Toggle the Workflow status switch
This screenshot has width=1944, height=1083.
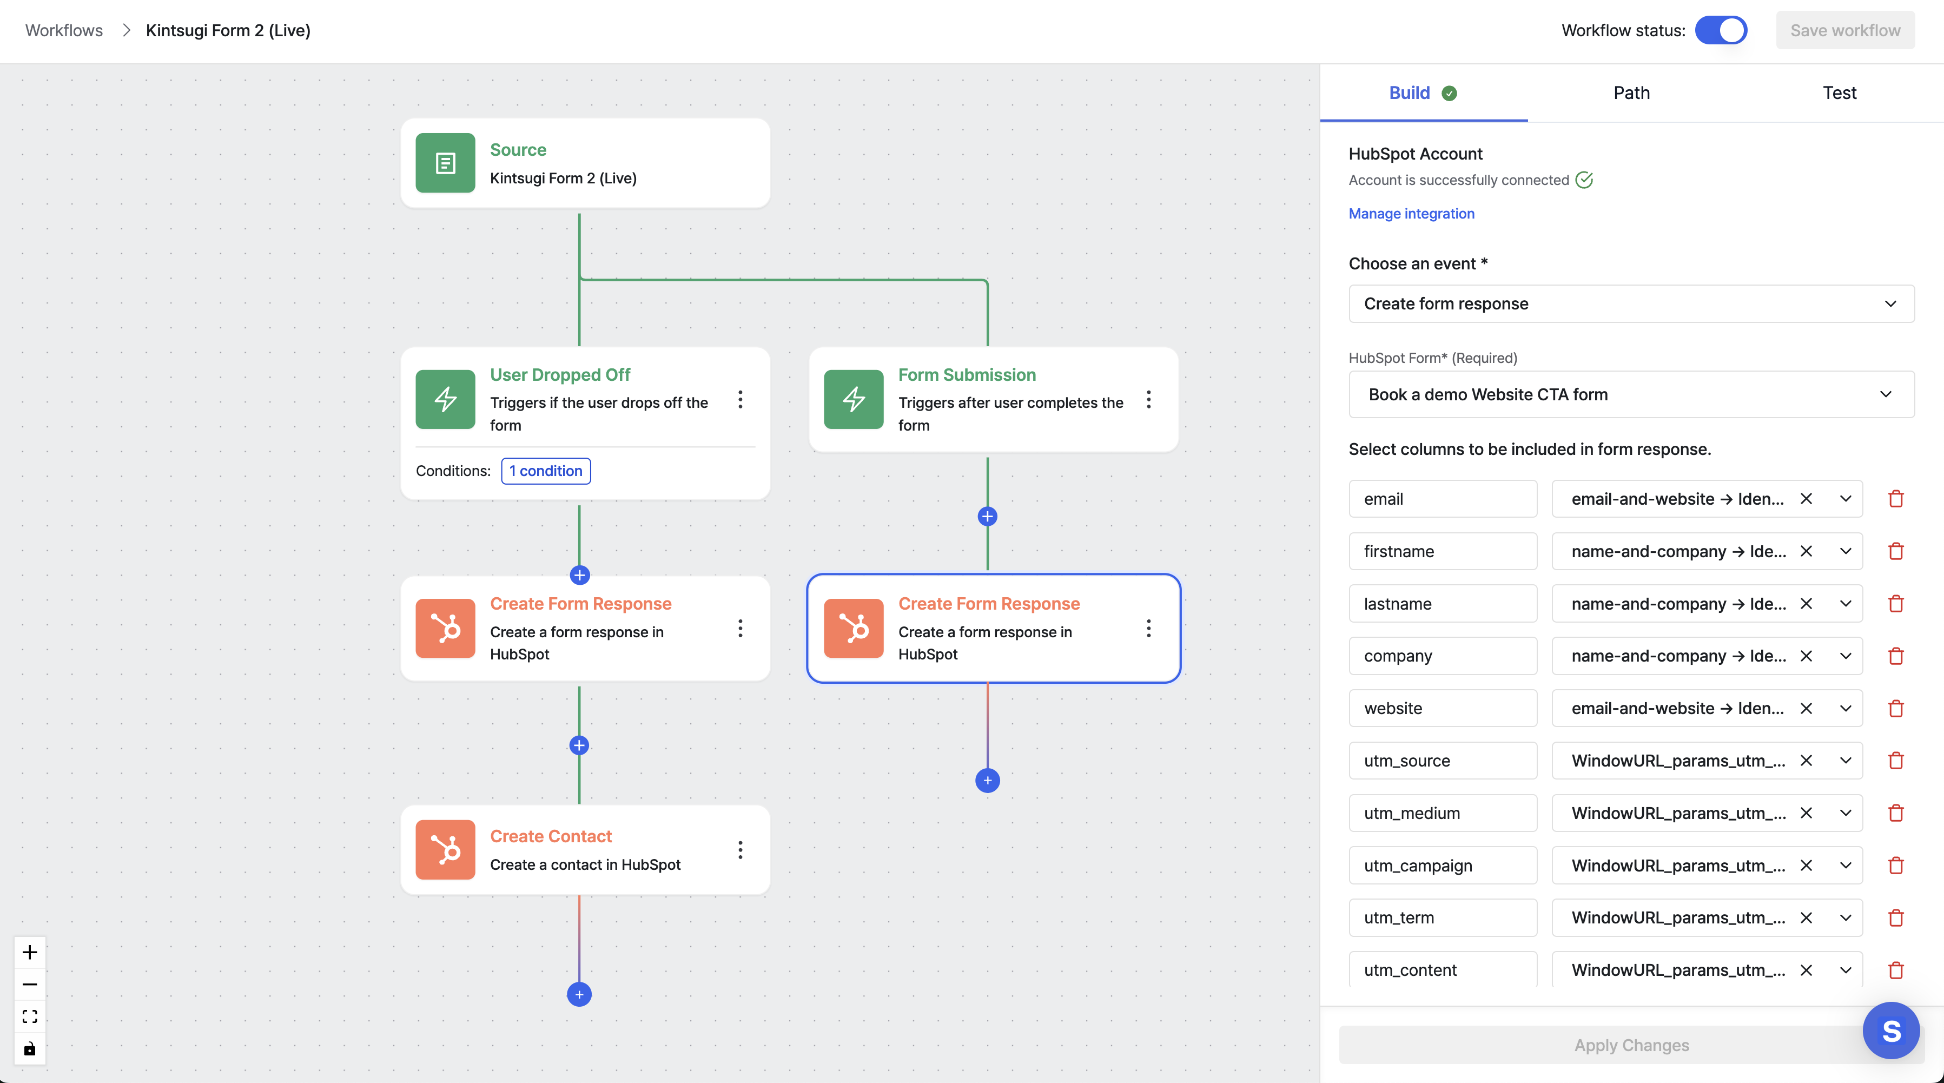[1721, 30]
